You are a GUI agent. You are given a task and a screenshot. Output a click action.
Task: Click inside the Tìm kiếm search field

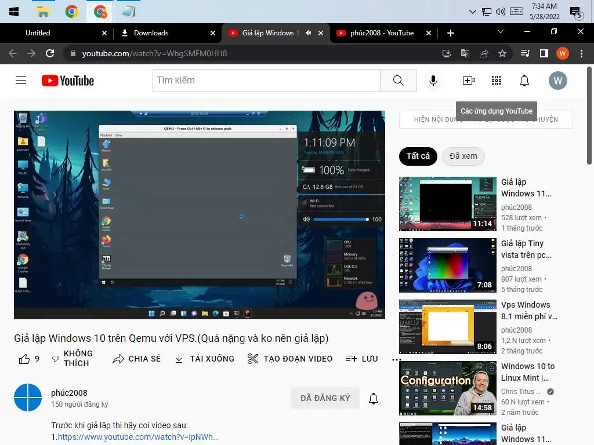[266, 80]
